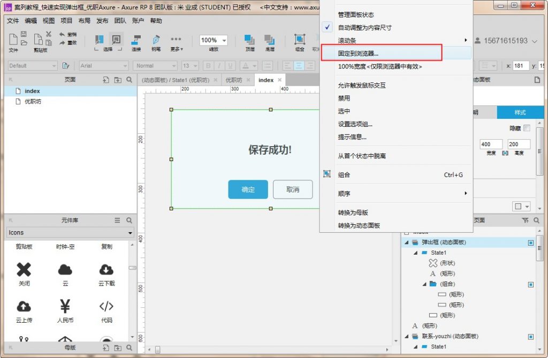Screen dimensions: 548x358
Task: Toggle the Hidden (隐藏) checkbox
Action: click(x=527, y=128)
